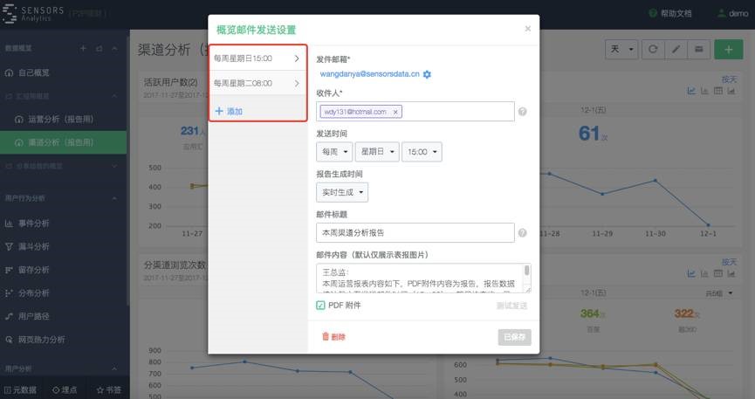Close the email settings dialog with X

coord(527,29)
